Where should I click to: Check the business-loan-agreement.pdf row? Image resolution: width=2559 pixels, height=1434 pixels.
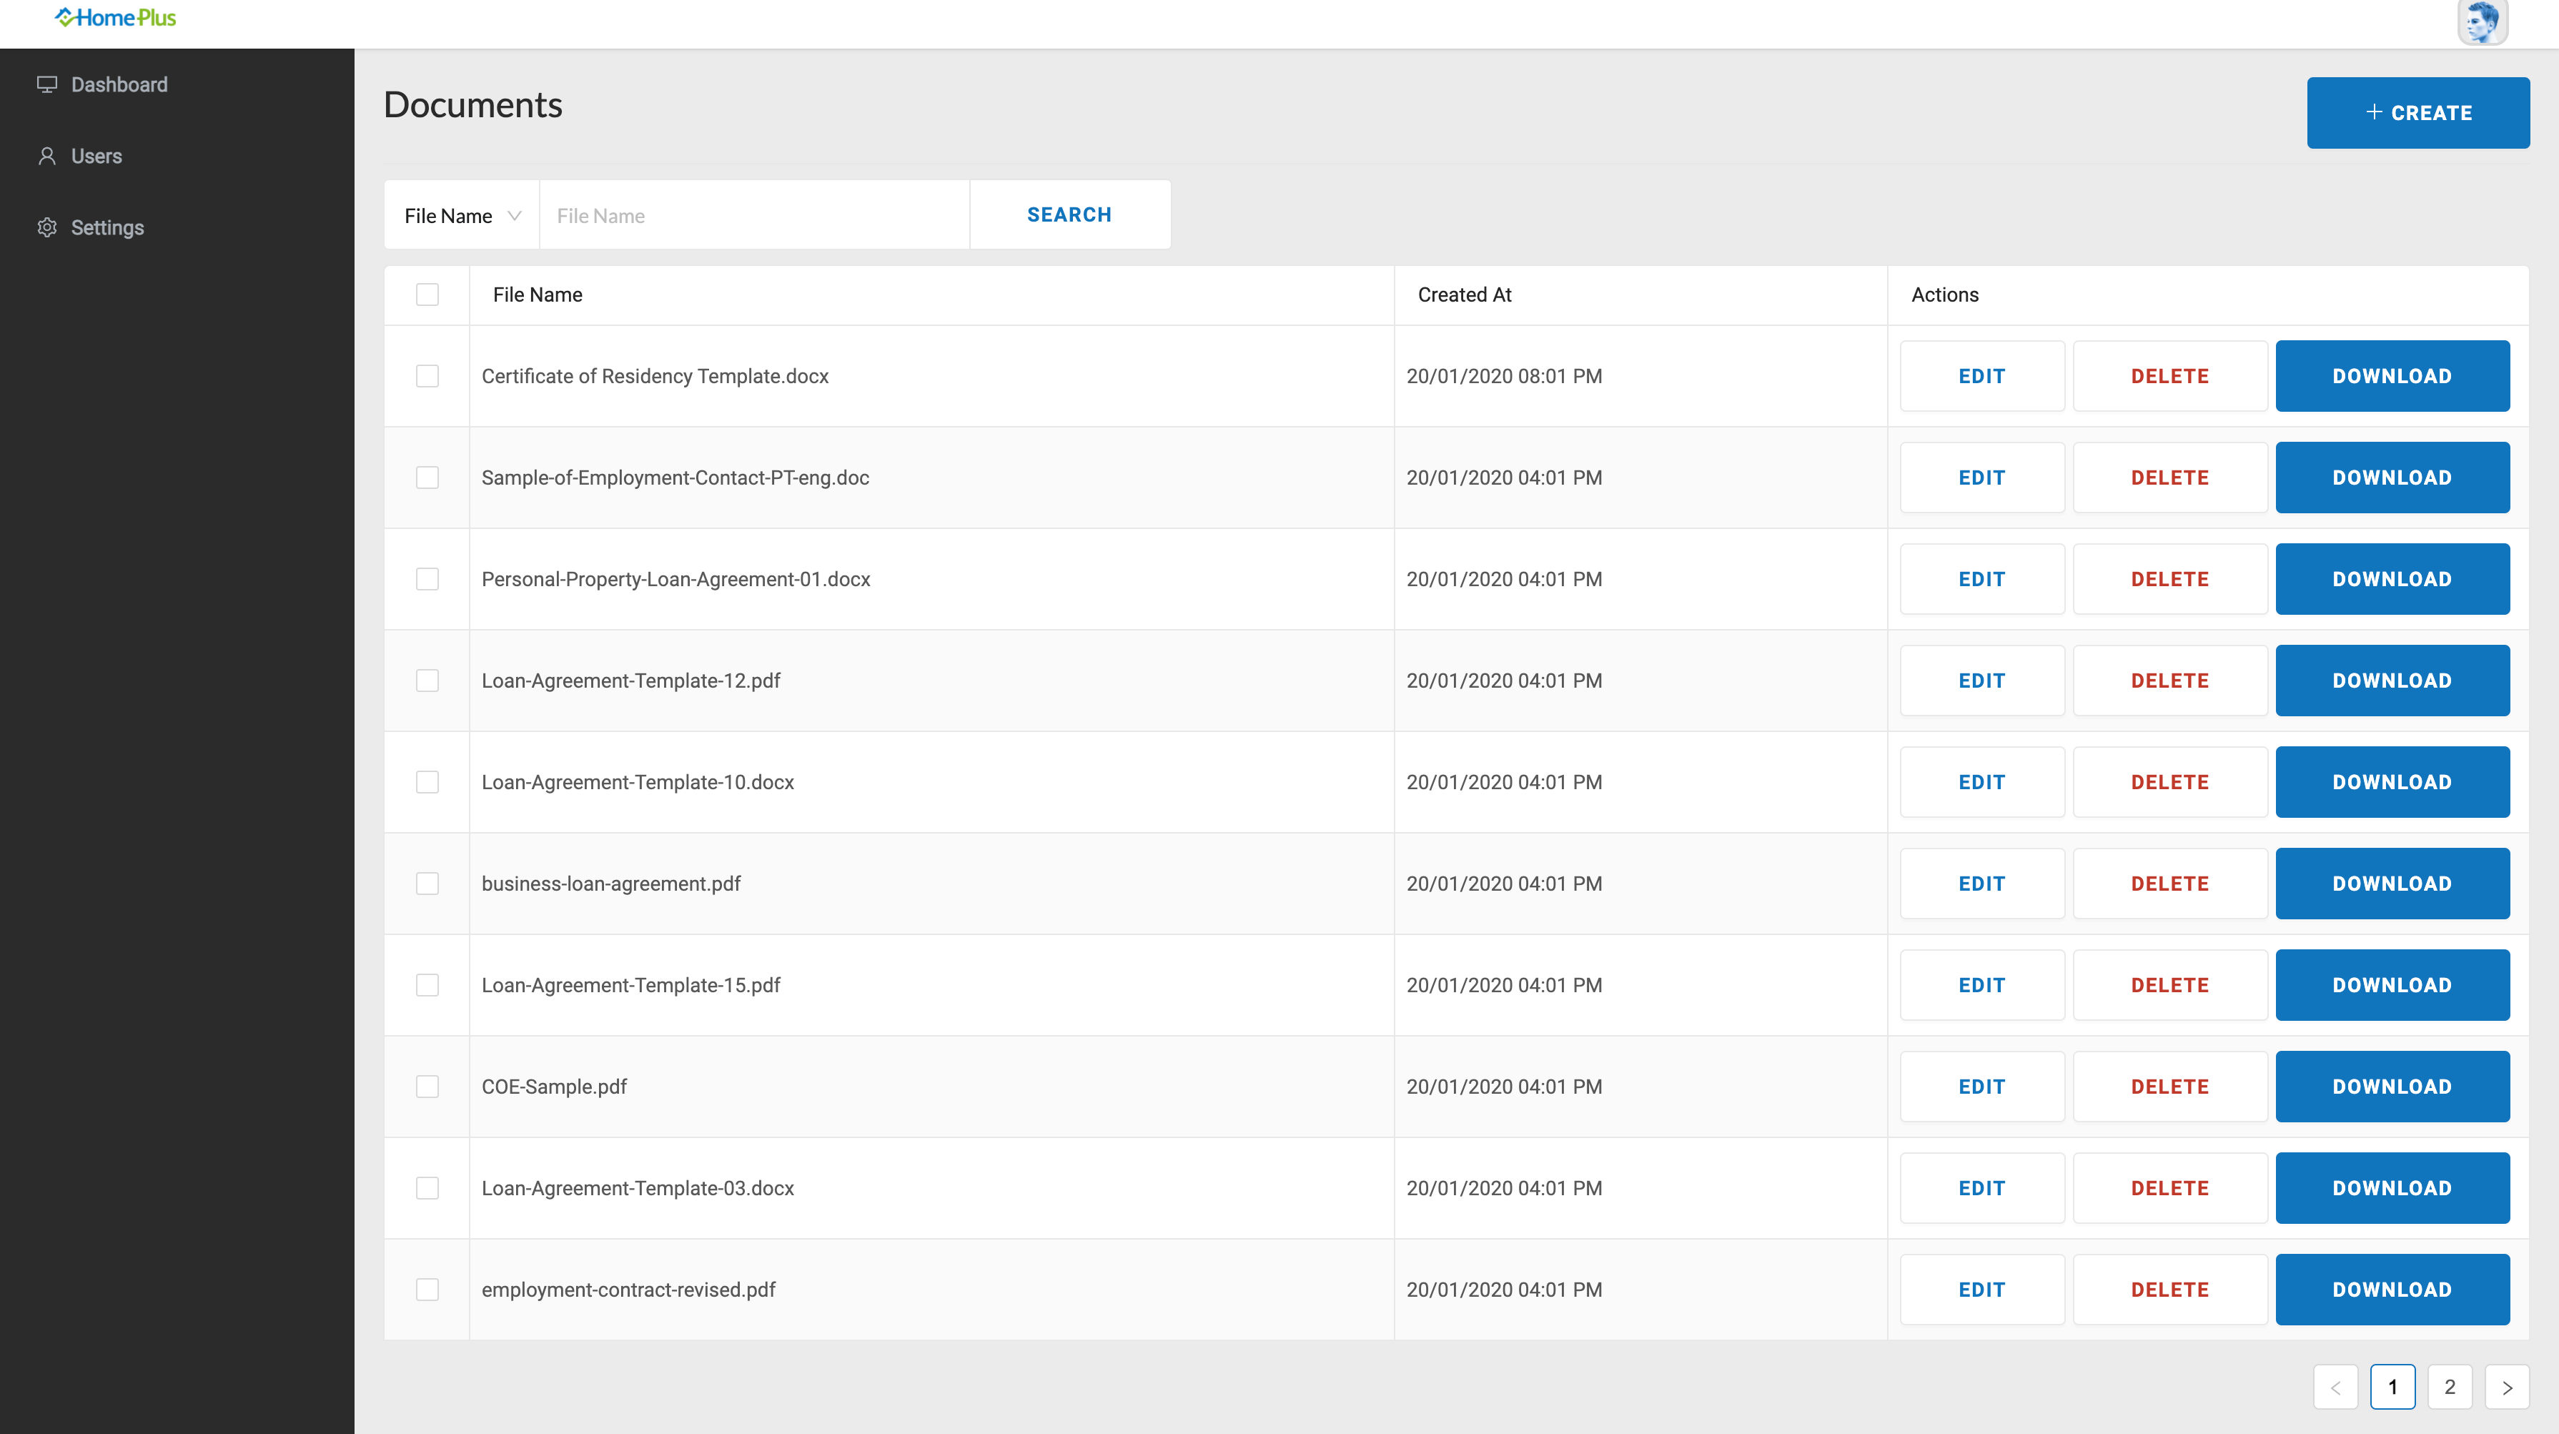[427, 884]
